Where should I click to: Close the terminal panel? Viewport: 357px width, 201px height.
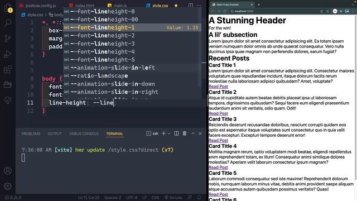200,133
